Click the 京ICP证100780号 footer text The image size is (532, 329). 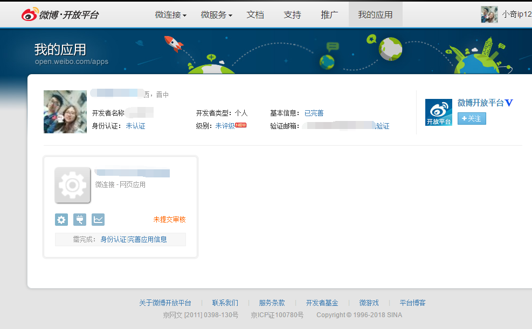coord(277,315)
